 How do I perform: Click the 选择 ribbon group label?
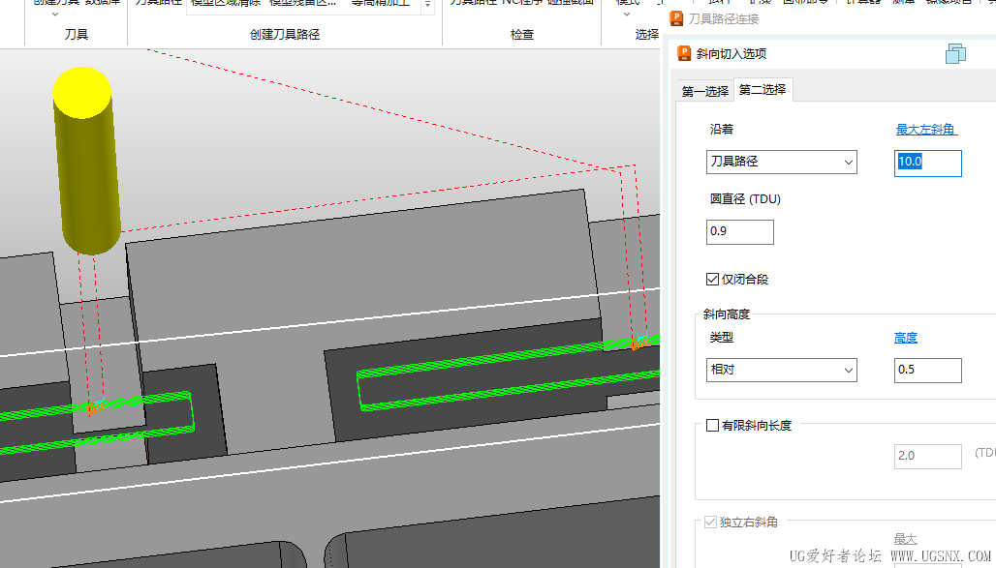pos(646,34)
